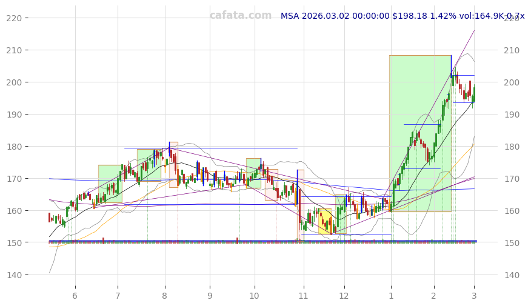
Task: Click the month 1 x-axis label
Action: pyautogui.click(x=391, y=295)
